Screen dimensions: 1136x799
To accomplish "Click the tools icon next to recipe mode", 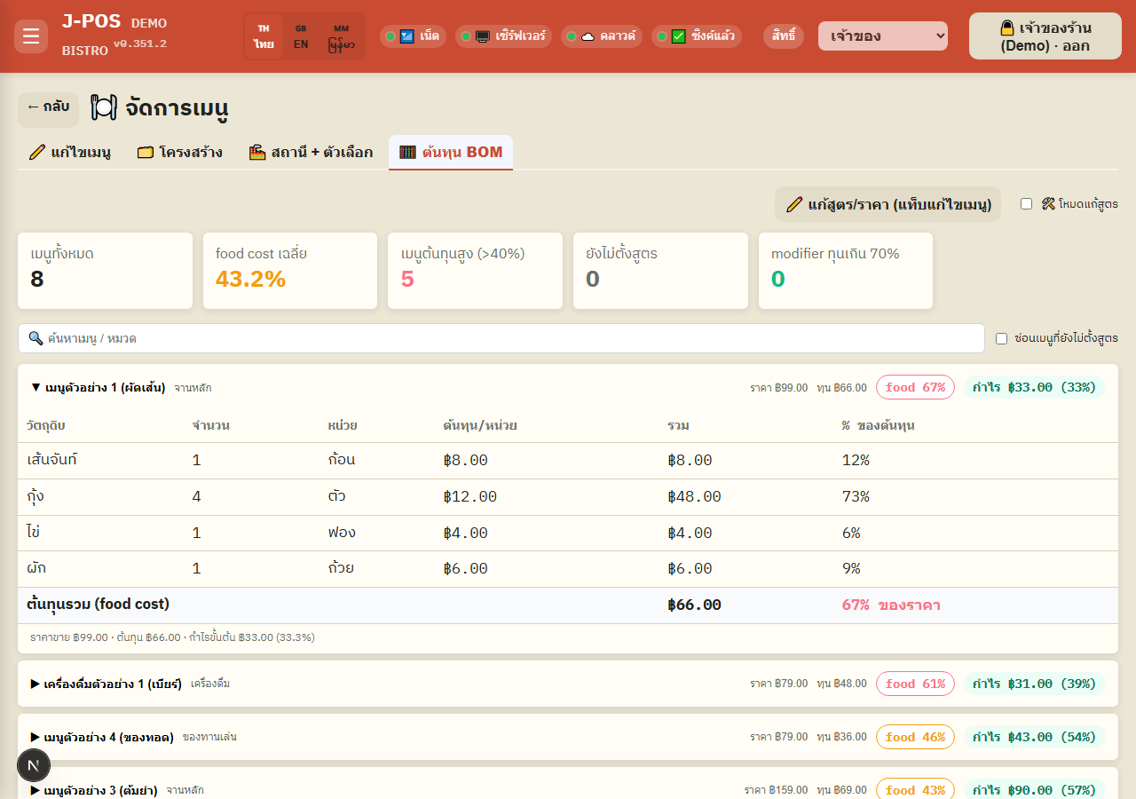I will (x=1048, y=203).
